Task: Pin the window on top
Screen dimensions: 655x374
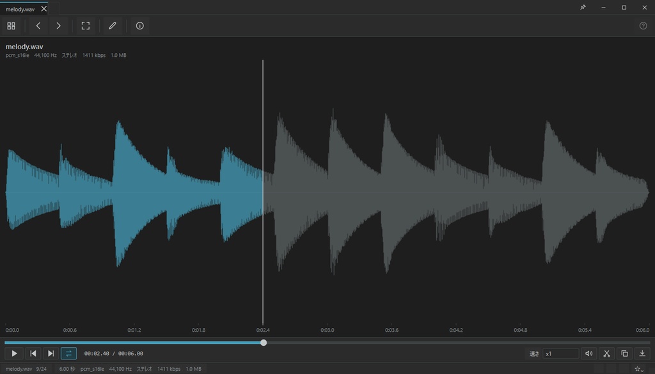Action: point(583,8)
